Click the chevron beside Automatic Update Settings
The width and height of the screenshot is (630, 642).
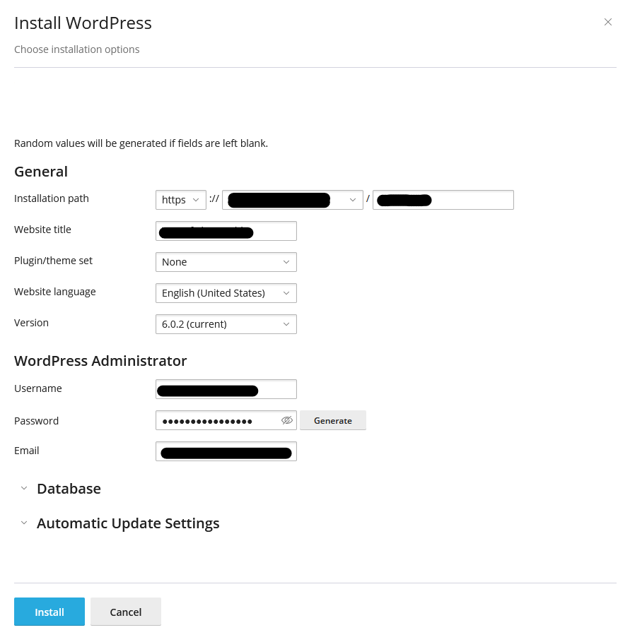pos(24,523)
